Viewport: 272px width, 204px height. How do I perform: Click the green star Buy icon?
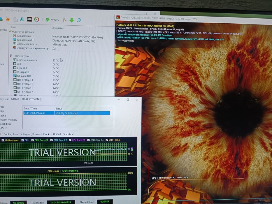[x=47, y=20]
